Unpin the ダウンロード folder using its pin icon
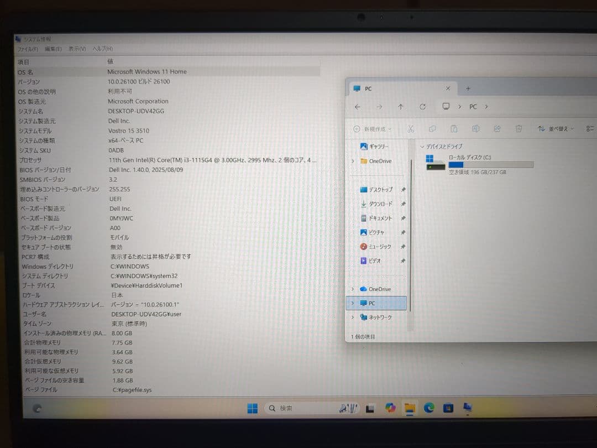 [403, 204]
